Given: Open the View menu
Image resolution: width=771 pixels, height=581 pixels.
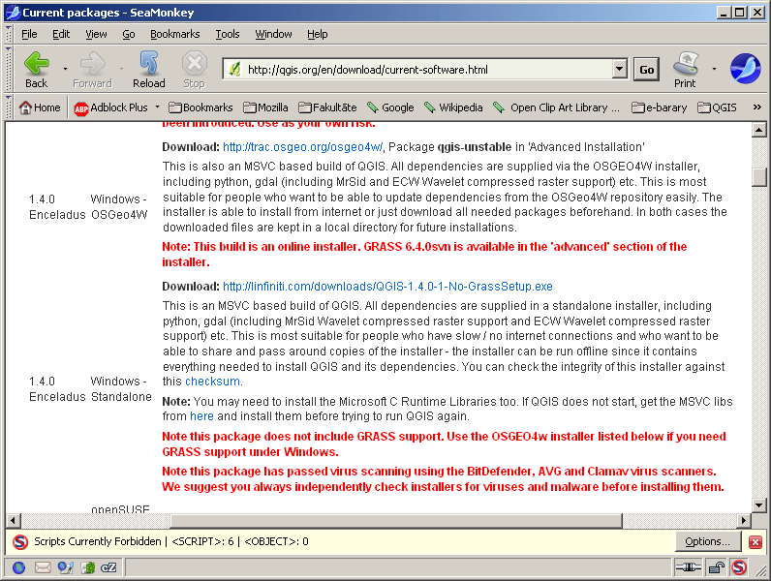Looking at the screenshot, I should click(96, 34).
